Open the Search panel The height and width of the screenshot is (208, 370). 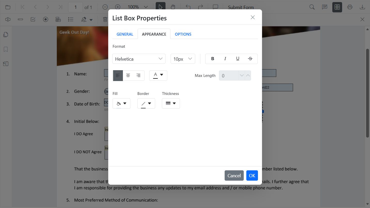[x=312, y=7]
